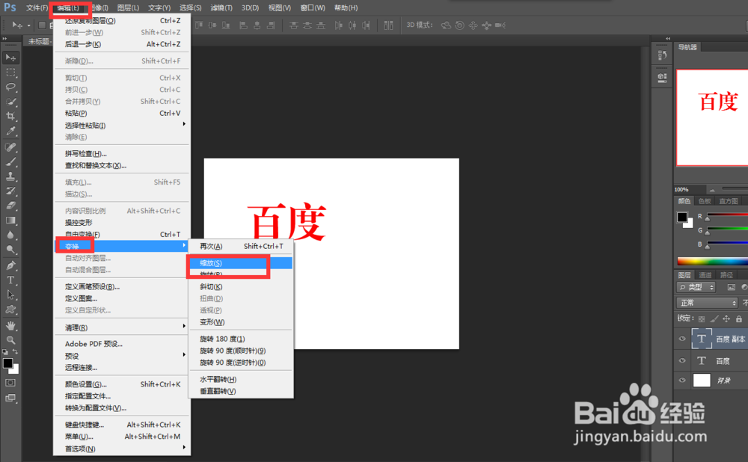
Task: Select the Clone Stamp tool
Action: pos(10,176)
